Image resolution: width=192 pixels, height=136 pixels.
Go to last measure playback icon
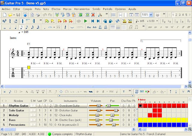pyautogui.click(x=98, y=21)
